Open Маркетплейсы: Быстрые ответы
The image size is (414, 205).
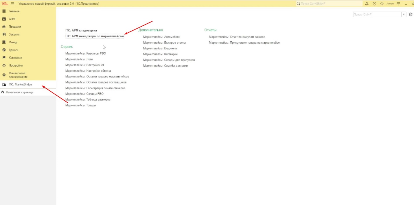[x=164, y=43]
